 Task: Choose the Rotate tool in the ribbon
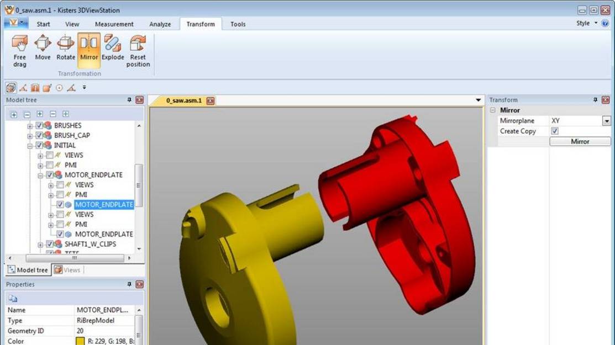(x=66, y=48)
